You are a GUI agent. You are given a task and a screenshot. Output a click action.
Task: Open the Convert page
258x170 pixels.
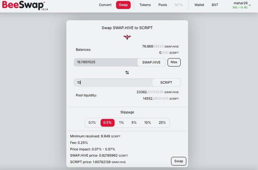click(105, 5)
